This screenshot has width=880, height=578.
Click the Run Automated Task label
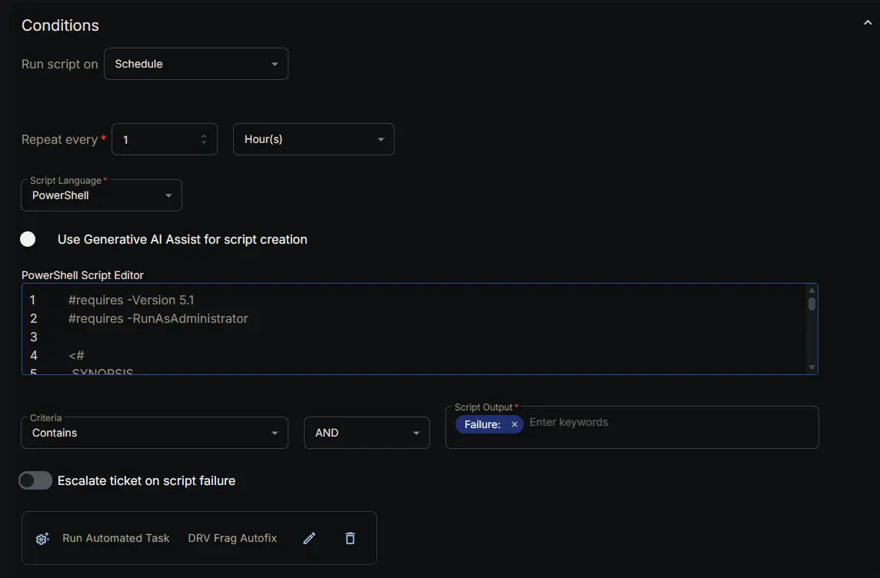pyautogui.click(x=115, y=538)
